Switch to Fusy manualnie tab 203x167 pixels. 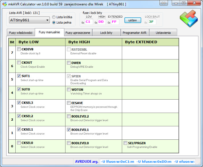click(49, 32)
